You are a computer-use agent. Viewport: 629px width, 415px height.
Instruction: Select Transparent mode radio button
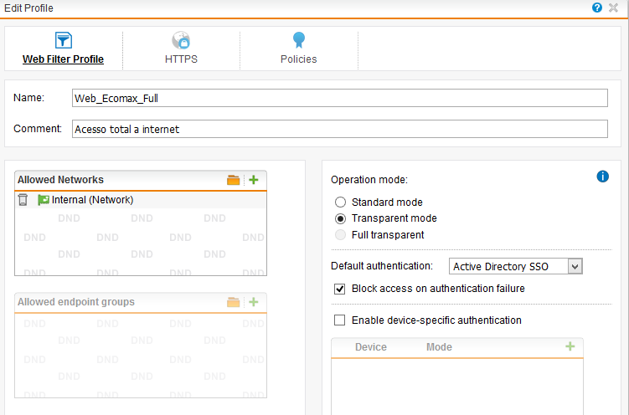pyautogui.click(x=340, y=218)
